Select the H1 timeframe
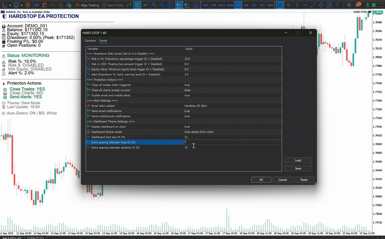Image resolution: width=385 pixels, height=239 pixels. [x=238, y=5]
